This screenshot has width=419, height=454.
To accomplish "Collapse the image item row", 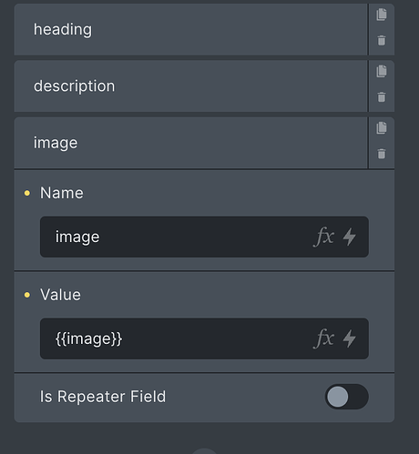I will (190, 143).
